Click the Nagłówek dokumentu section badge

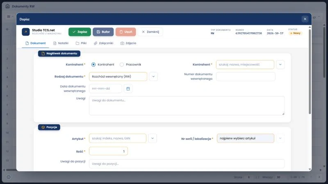(x=59, y=54)
